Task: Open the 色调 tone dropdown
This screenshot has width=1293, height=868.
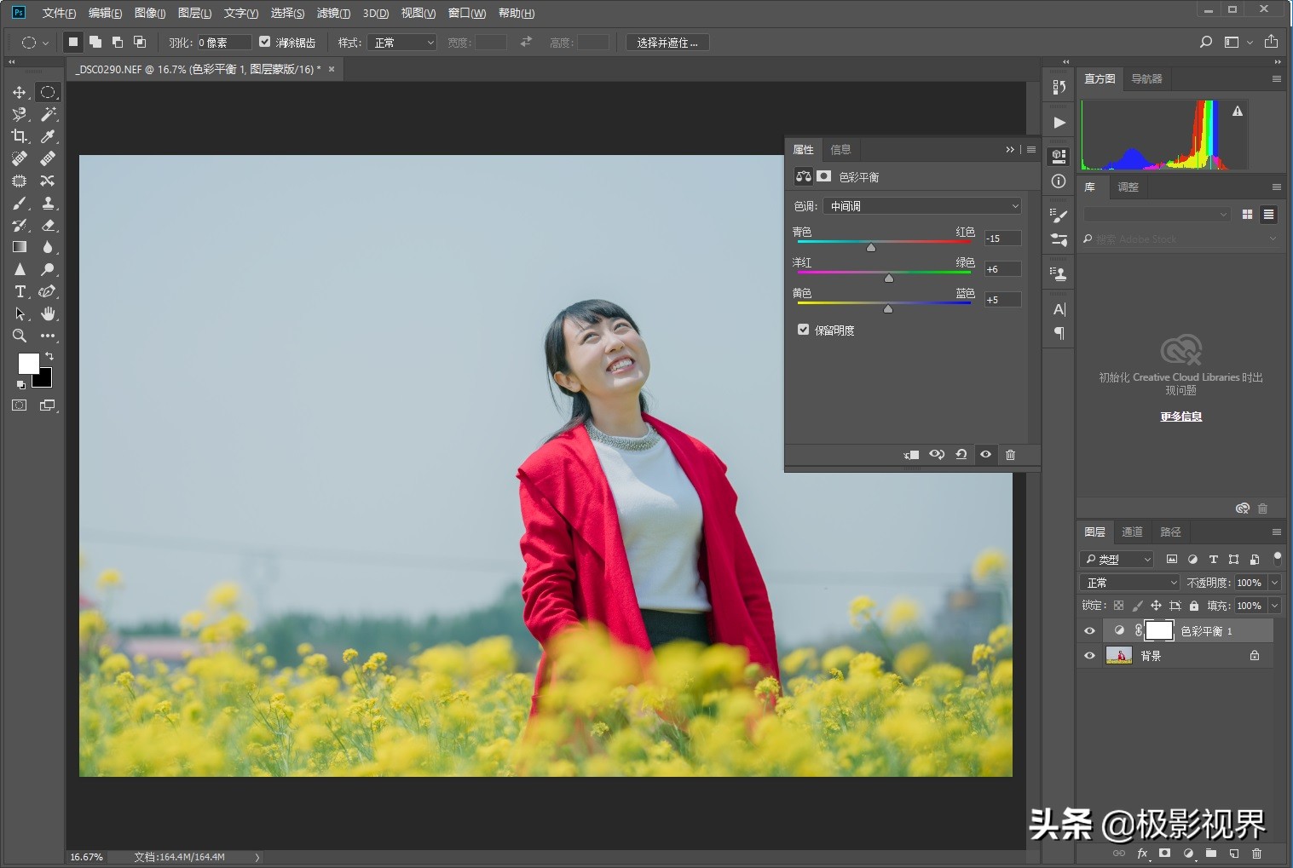Action: [x=923, y=206]
